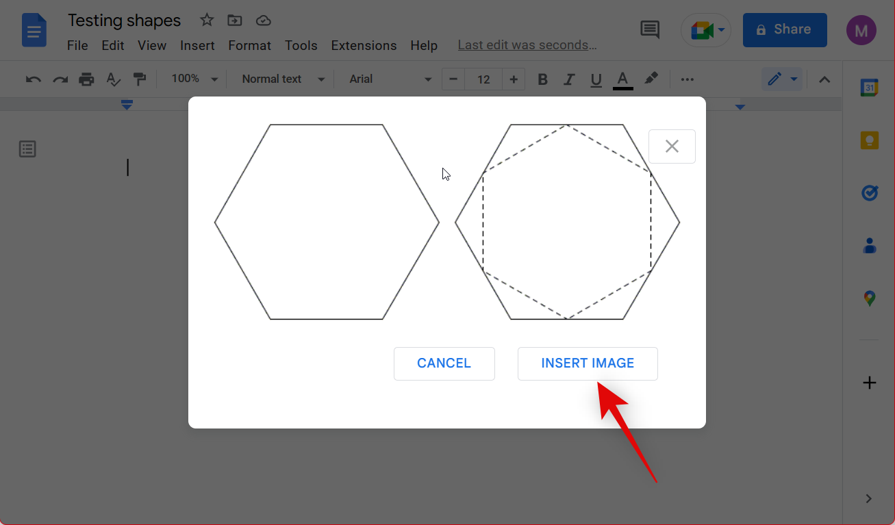Viewport: 895px width, 525px height.
Task: Open the Normal text style dropdown
Action: point(283,79)
